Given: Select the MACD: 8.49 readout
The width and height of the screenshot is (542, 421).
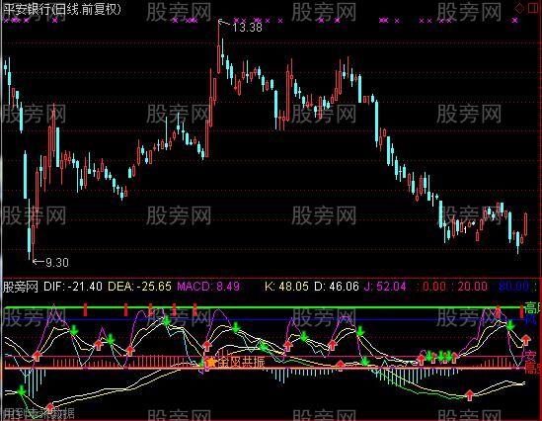Looking at the screenshot, I should (x=208, y=287).
